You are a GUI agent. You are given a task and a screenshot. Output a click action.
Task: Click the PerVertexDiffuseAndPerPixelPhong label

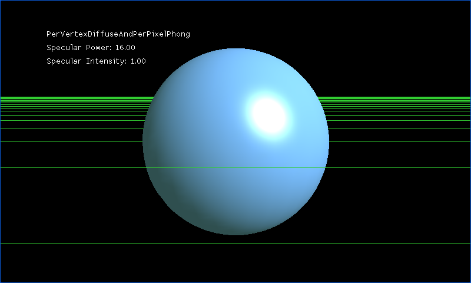pos(118,34)
